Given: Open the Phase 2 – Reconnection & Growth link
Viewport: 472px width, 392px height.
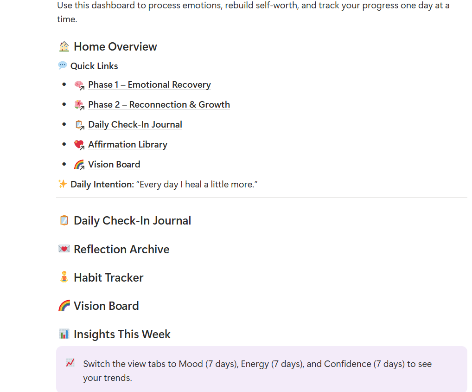Looking at the screenshot, I should pos(159,105).
